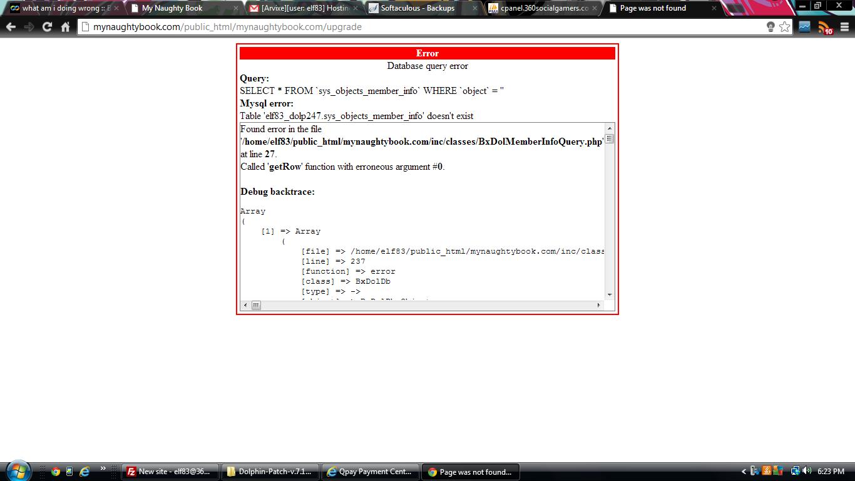The image size is (855, 481).
Task: Bookmark this page with the star
Action: (x=784, y=27)
